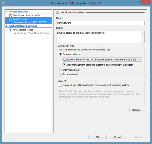The width and height of the screenshot is (152, 144).
Task: Select the Private network option
Action: [x=60, y=74]
